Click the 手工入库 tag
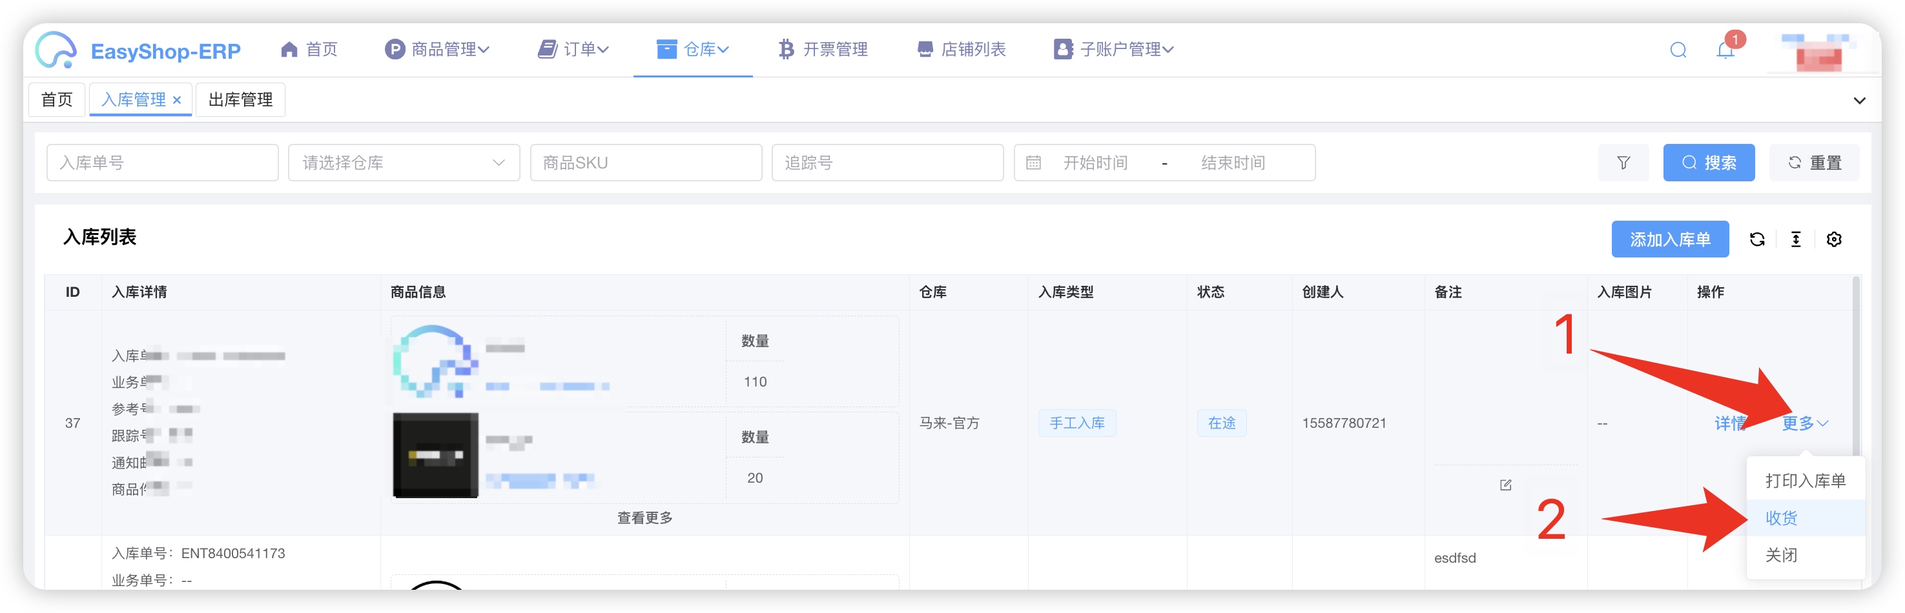 pos(1076,423)
